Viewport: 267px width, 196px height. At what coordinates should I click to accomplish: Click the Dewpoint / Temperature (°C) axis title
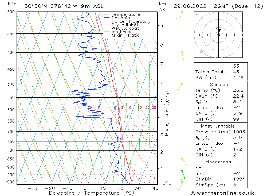coord(91,193)
